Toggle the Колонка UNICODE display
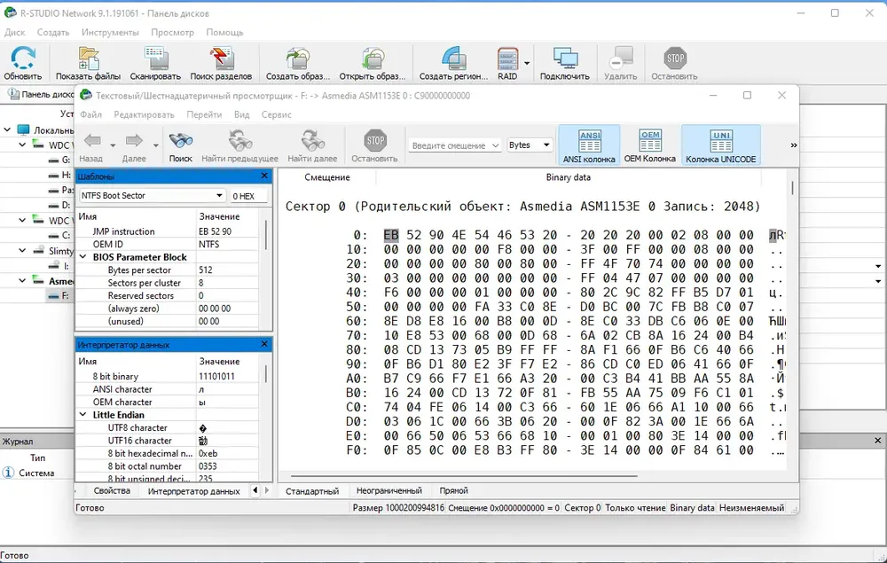 click(x=720, y=145)
